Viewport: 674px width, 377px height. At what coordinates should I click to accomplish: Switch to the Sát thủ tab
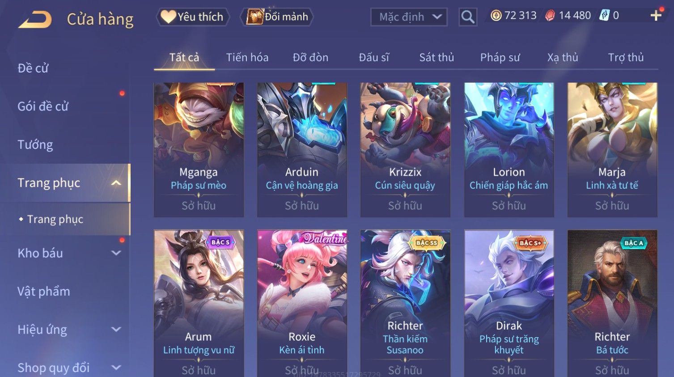pos(437,57)
